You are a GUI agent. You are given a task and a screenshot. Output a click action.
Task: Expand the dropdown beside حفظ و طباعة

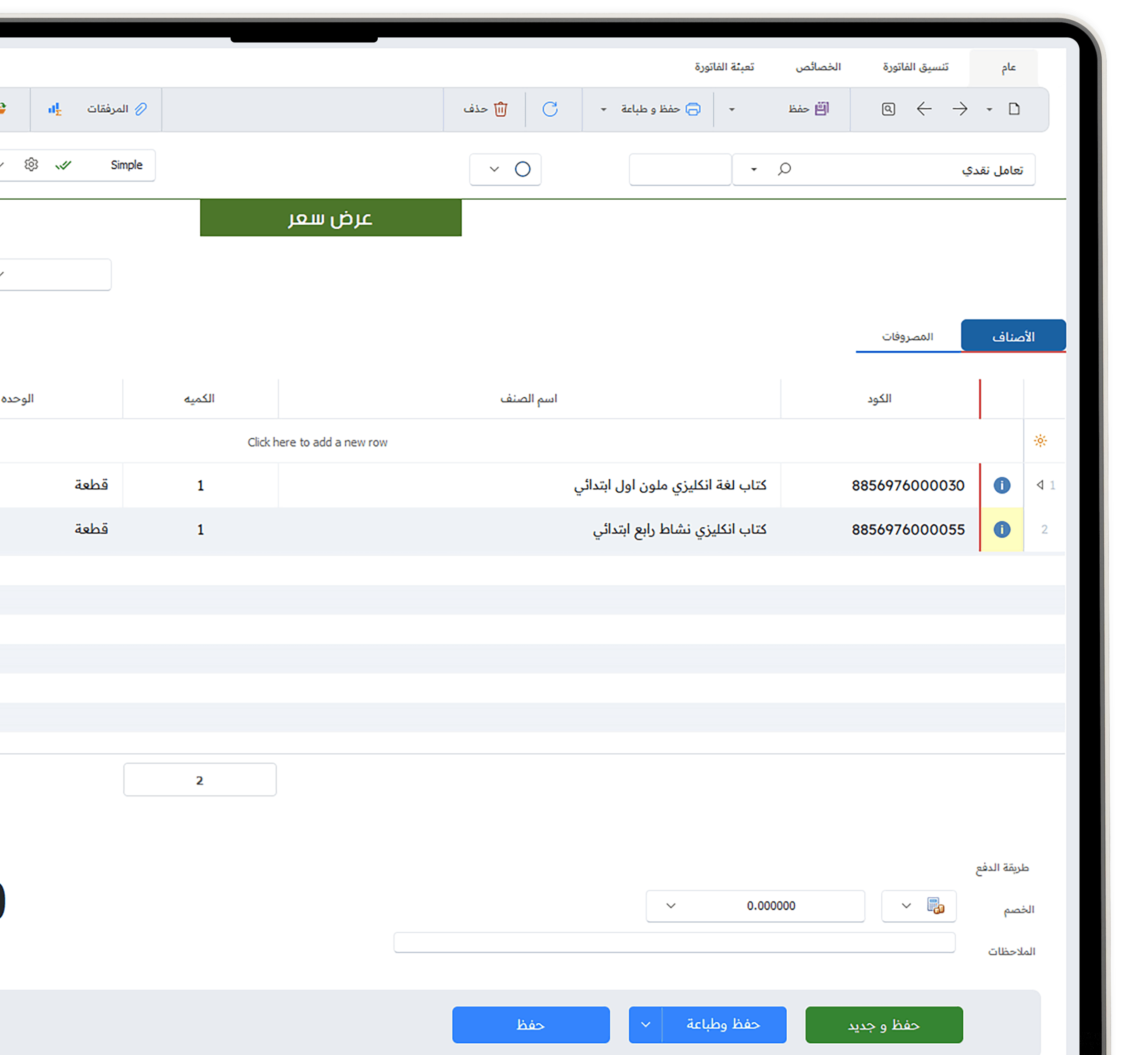(x=604, y=109)
